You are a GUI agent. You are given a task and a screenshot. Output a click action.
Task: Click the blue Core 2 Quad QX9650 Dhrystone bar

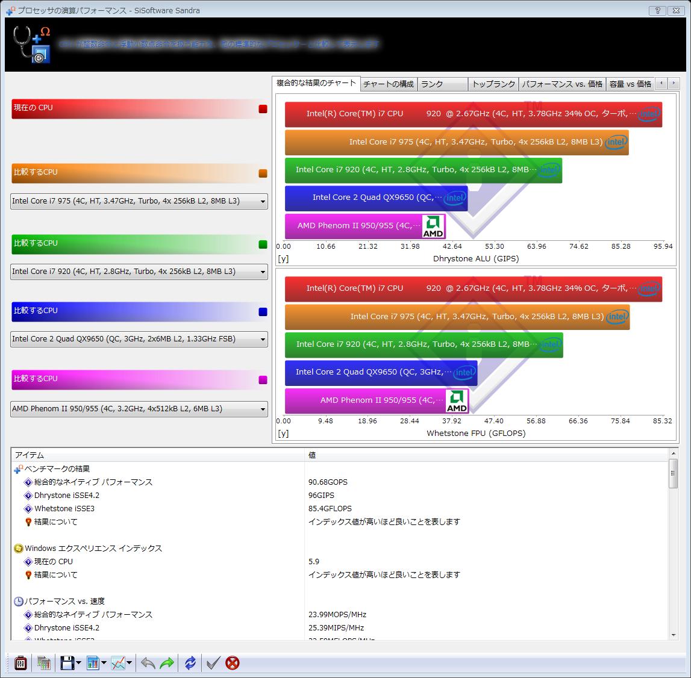click(x=377, y=198)
